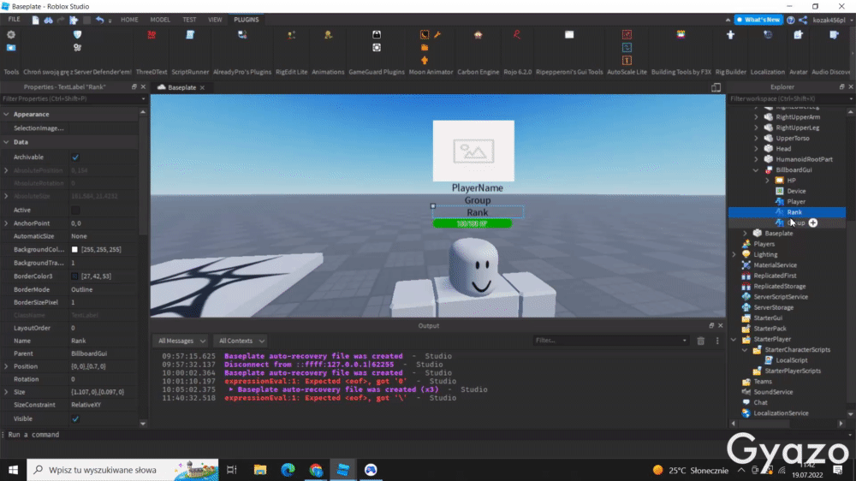This screenshot has width=856, height=481.
Task: Open the Moon Animator plugin
Action: 425,35
